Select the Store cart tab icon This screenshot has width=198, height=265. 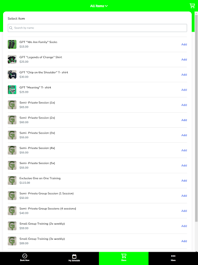[x=124, y=256]
